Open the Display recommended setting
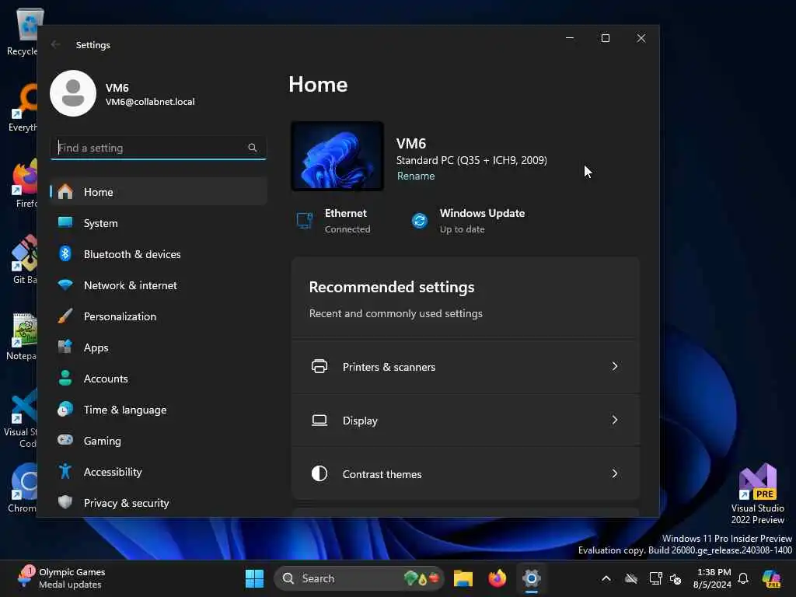Viewport: 796px width, 597px height. 465,420
